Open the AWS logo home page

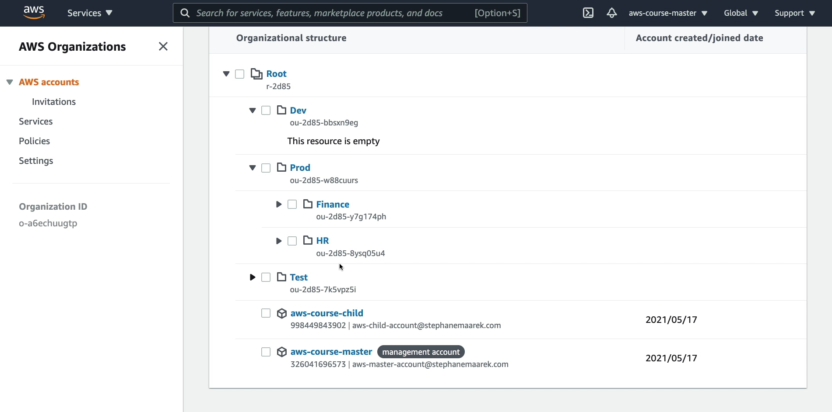click(34, 13)
